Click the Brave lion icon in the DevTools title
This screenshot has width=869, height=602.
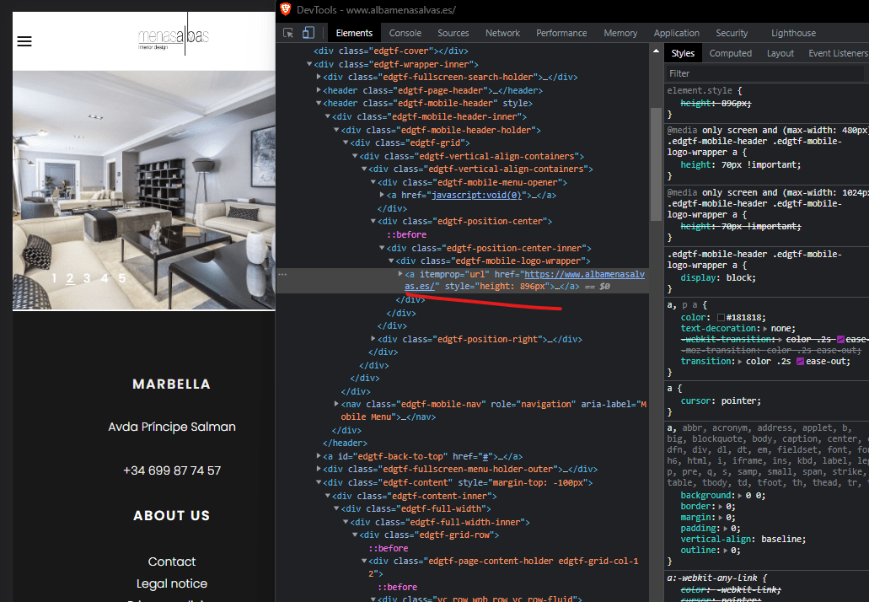pos(286,9)
